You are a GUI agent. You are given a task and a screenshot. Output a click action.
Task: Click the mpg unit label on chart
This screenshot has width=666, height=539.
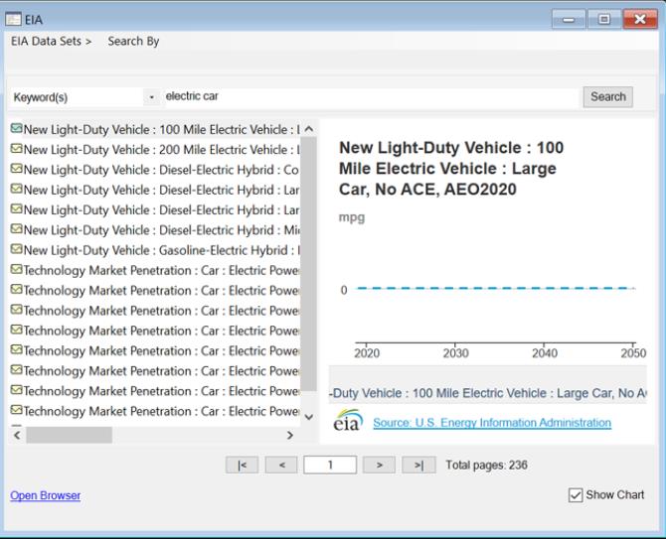point(352,217)
